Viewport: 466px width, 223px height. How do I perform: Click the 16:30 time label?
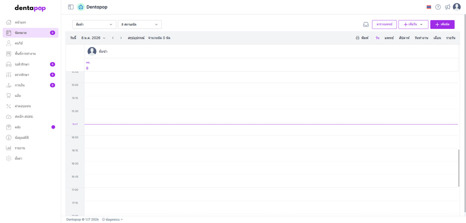point(75,163)
